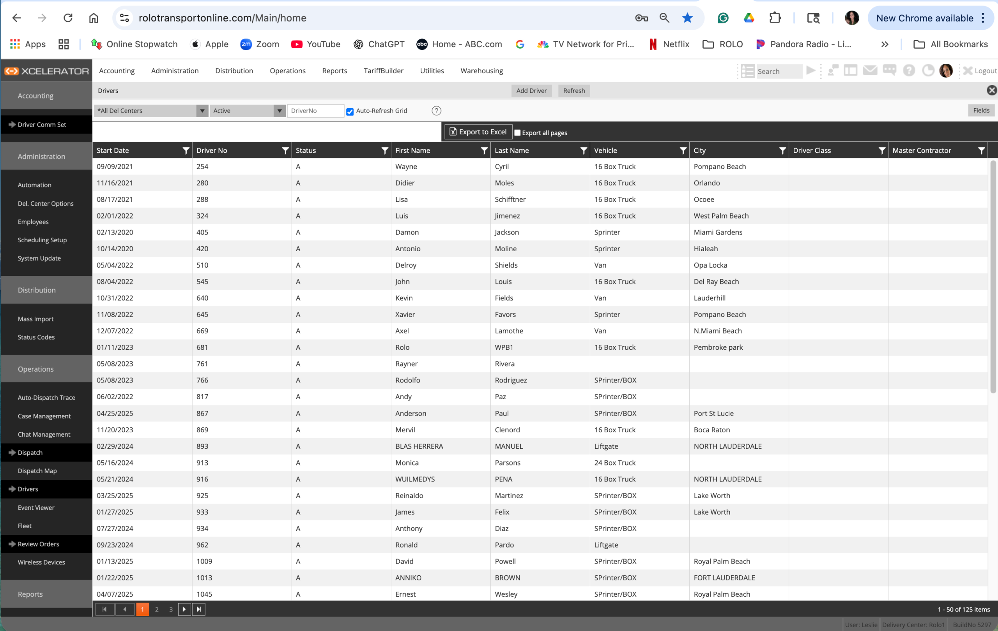Click the Auto-Refresh Grid help icon
998x631 pixels.
click(436, 111)
